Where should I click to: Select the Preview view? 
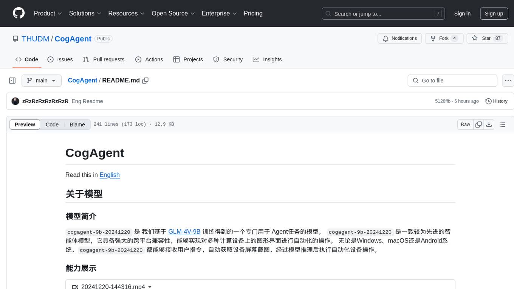click(25, 124)
